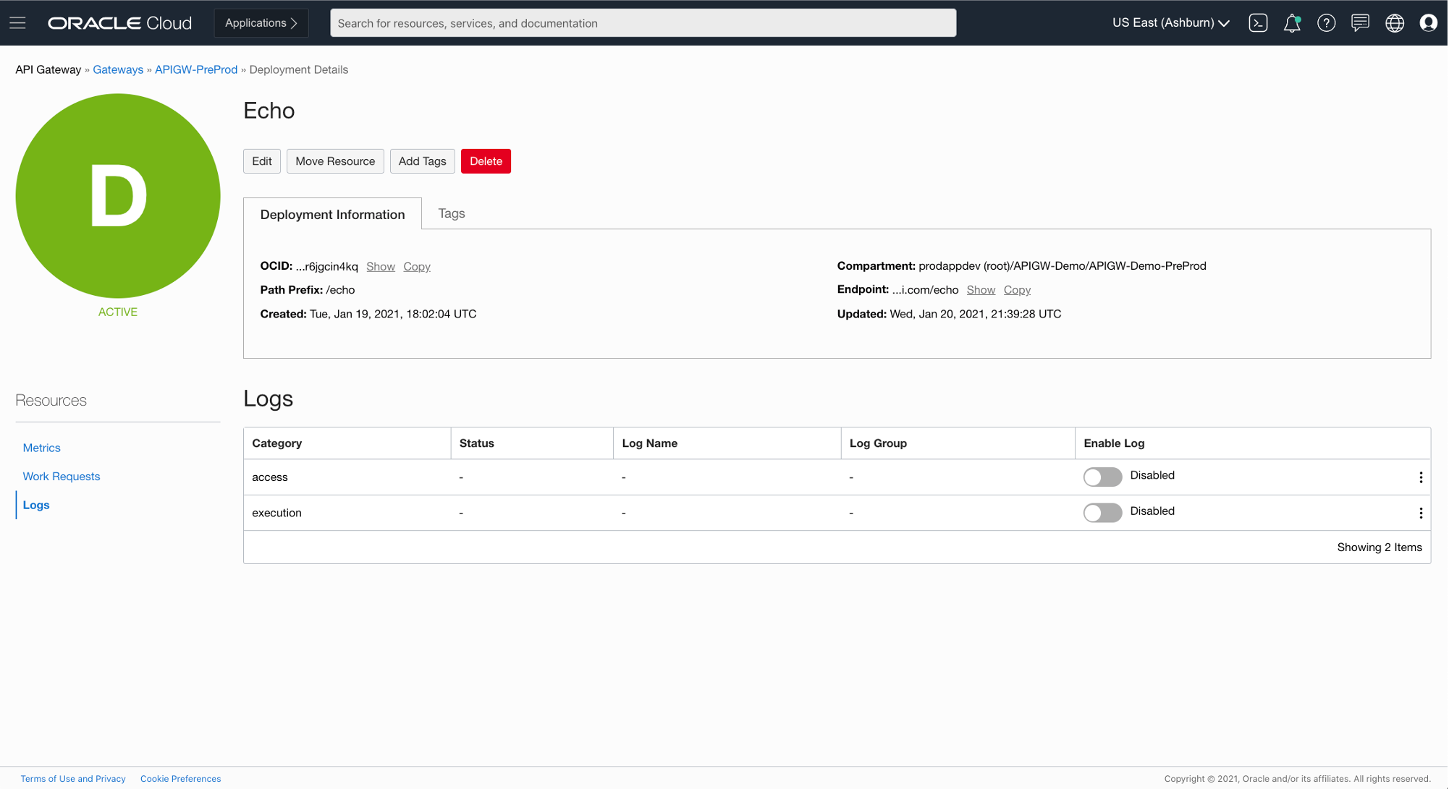Open the help menu
Screen dimensions: 1449x789
pos(1326,22)
